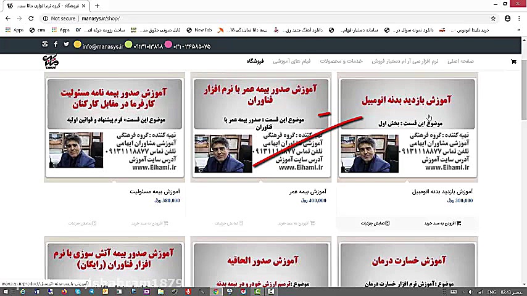Click the 300,000 ریال price text
This screenshot has width=527, height=296.
(460, 200)
